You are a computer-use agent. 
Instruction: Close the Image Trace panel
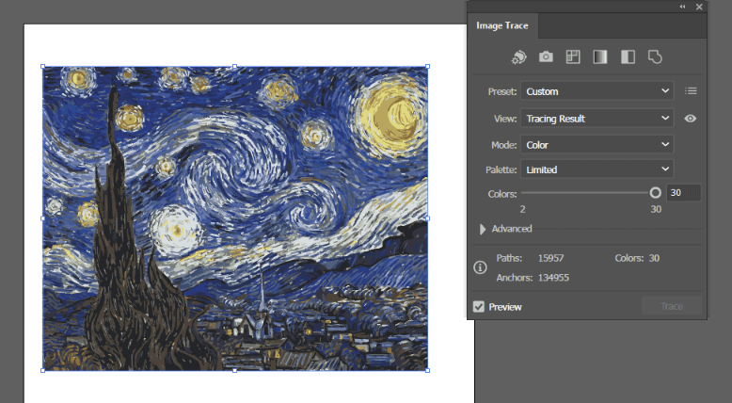pyautogui.click(x=699, y=7)
